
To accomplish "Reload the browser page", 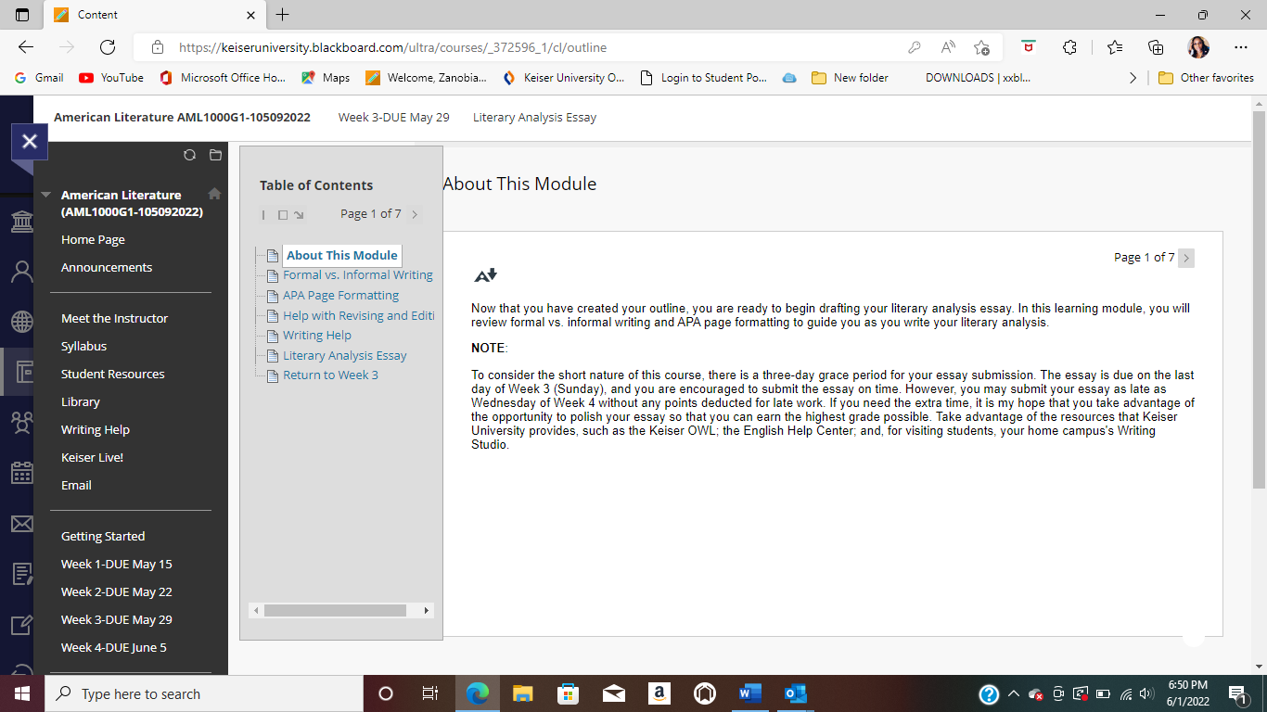I will point(107,47).
